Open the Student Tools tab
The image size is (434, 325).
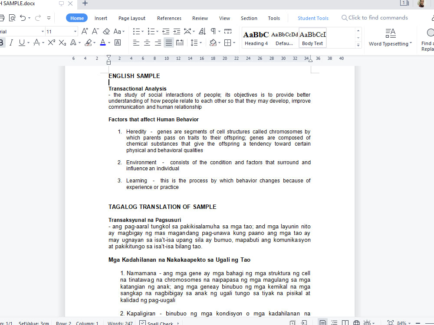tap(313, 18)
